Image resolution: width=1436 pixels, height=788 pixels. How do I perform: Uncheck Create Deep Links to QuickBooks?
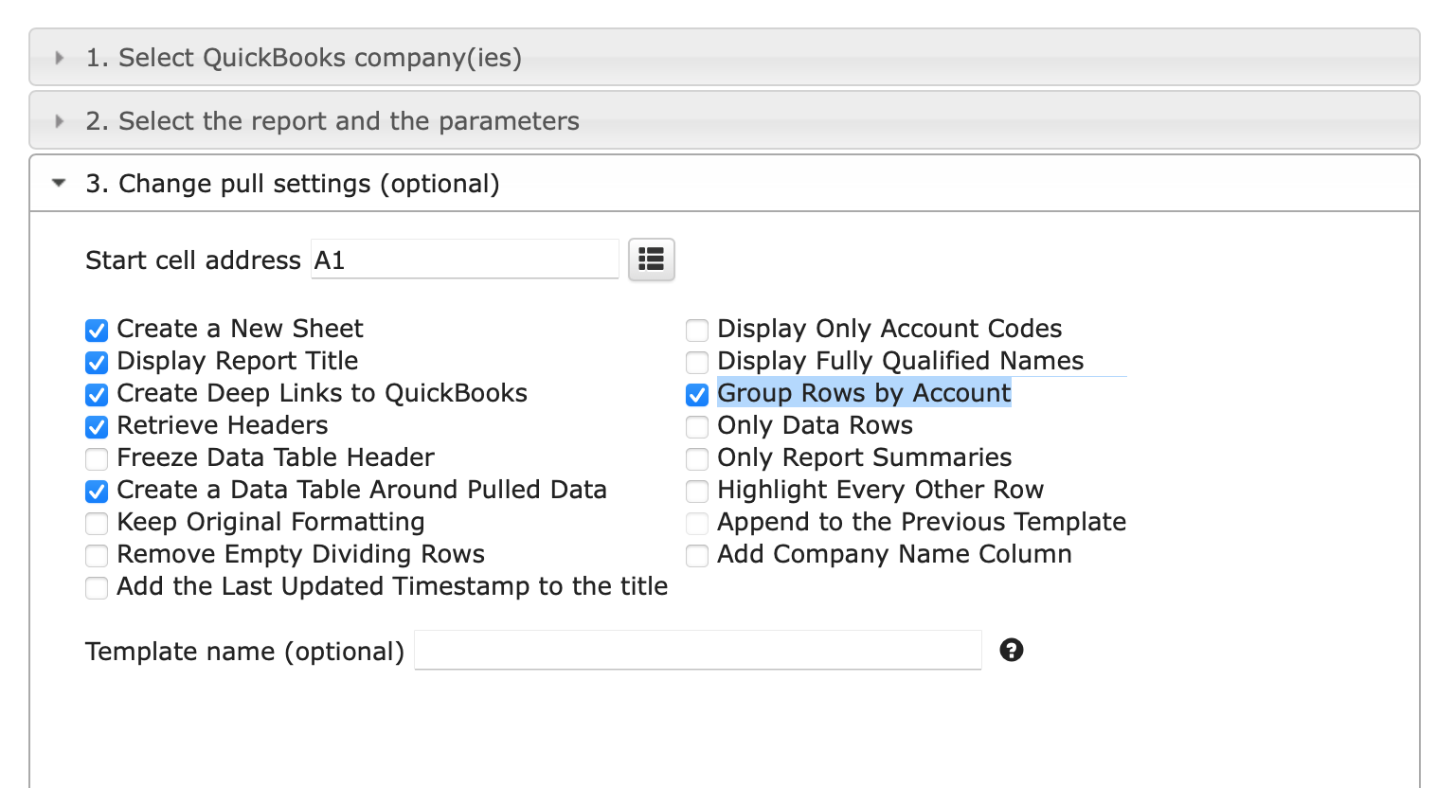tap(97, 394)
